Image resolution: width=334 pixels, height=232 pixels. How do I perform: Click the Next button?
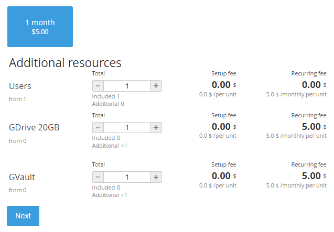point(23,216)
